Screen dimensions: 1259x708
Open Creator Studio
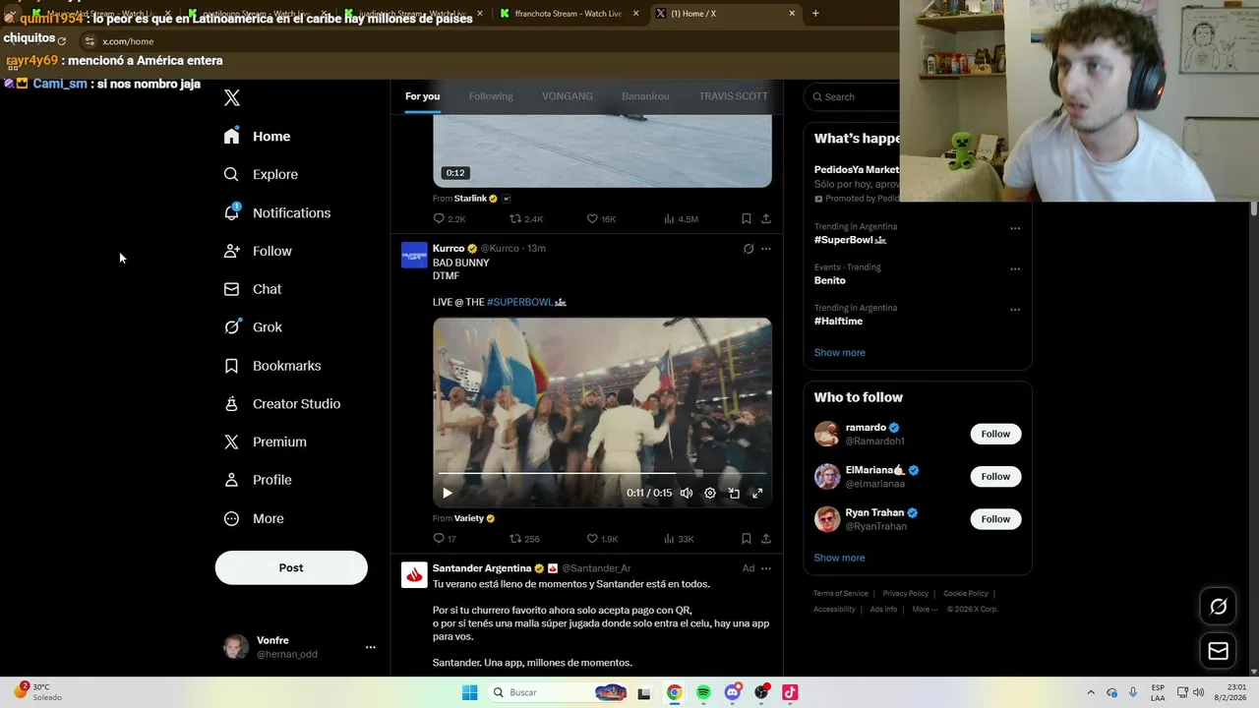(x=282, y=404)
